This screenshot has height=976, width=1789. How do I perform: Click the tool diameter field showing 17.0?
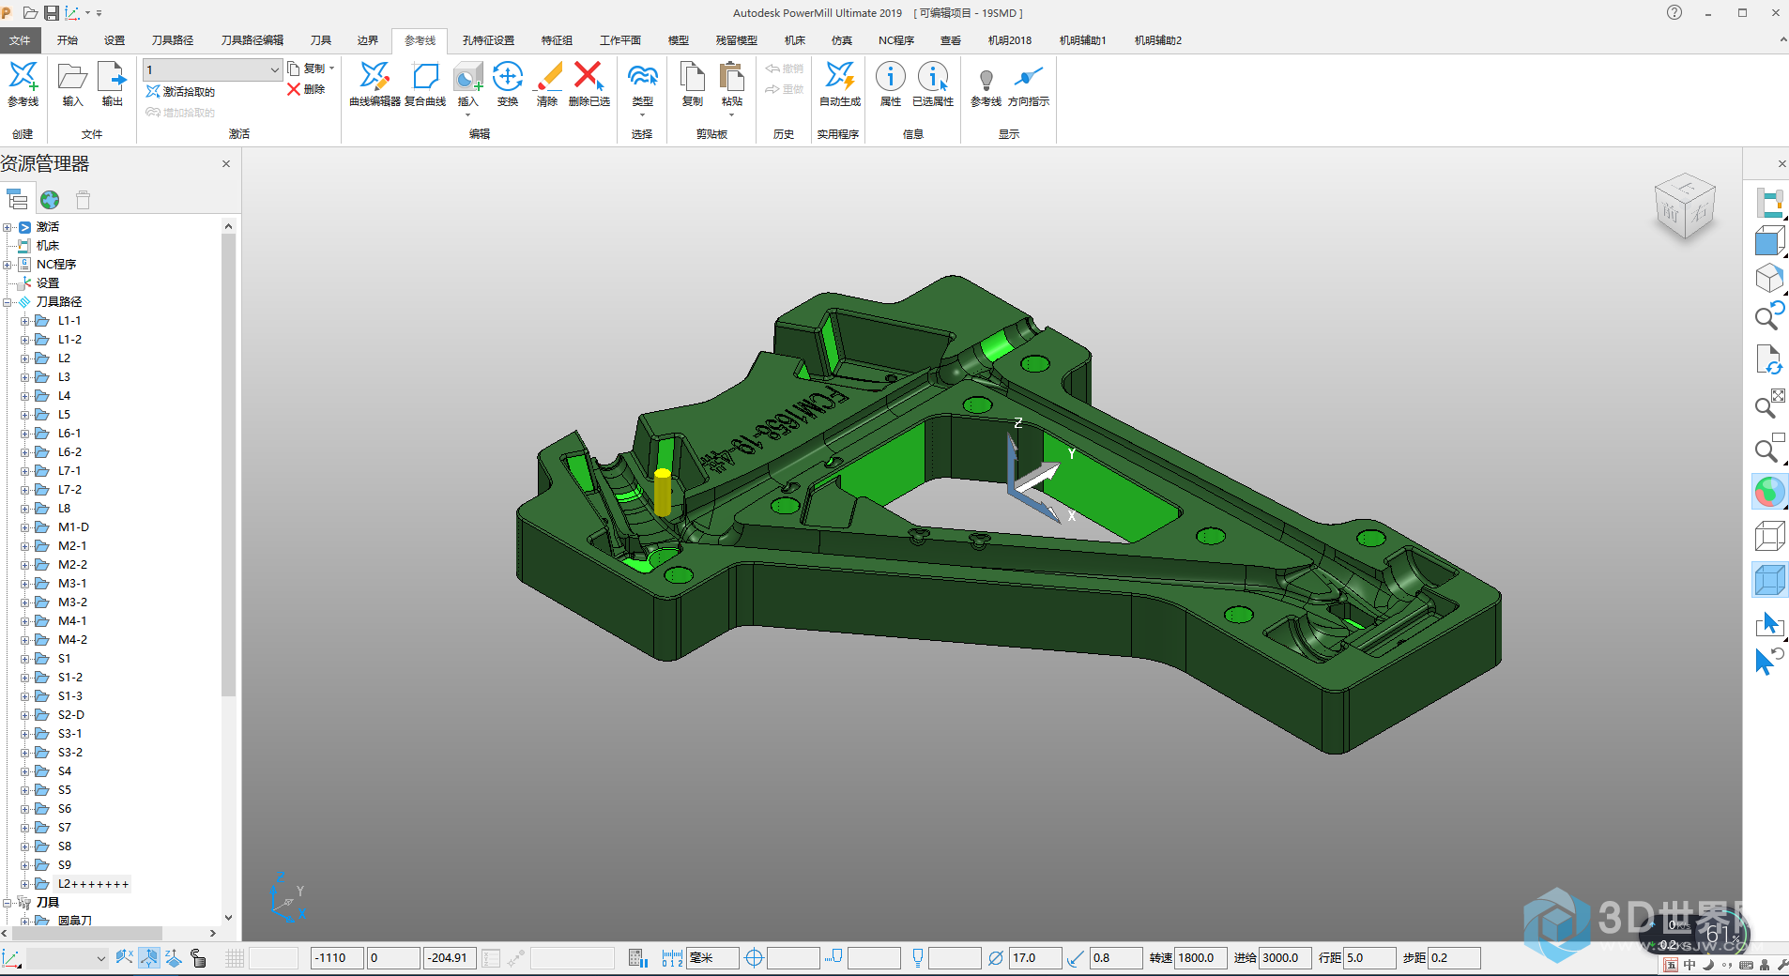[1035, 958]
